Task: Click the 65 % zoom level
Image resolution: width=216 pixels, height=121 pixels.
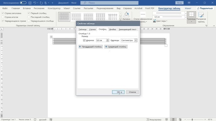Action: (x=210, y=119)
